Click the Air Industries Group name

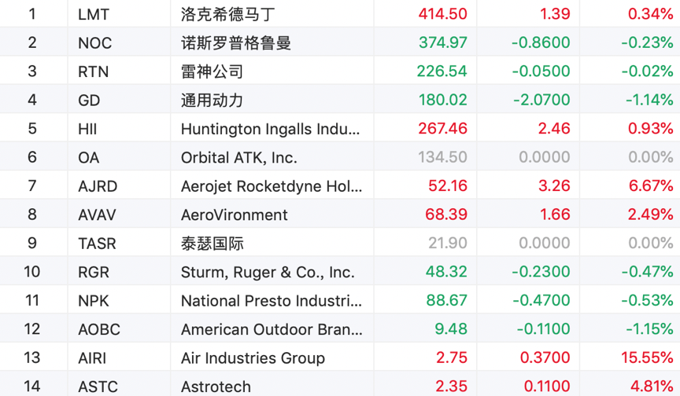[253, 358]
